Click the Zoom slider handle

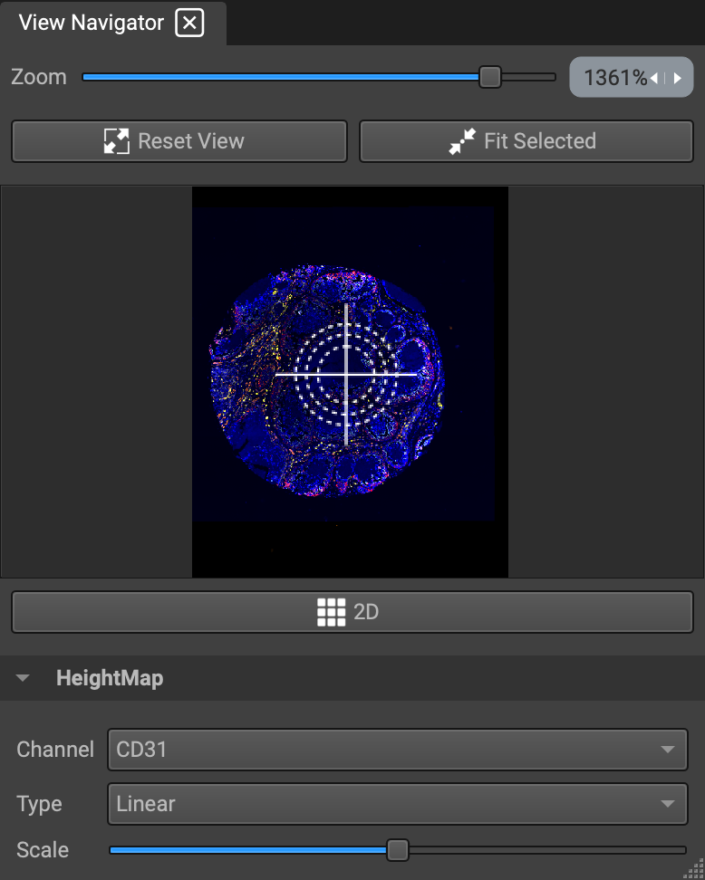(490, 77)
